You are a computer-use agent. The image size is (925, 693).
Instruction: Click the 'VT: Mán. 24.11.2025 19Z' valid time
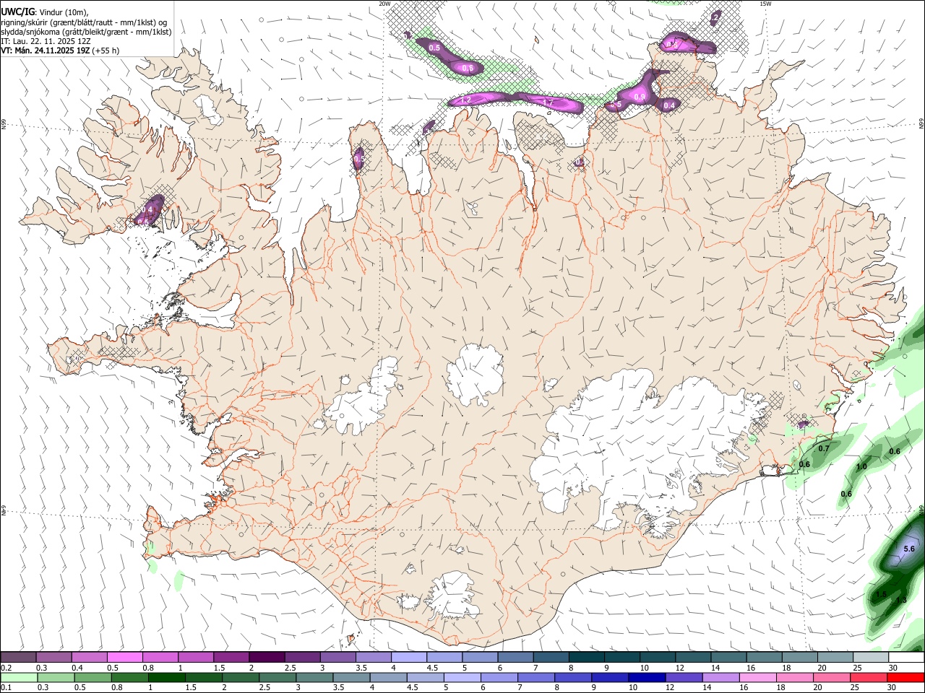(45, 51)
